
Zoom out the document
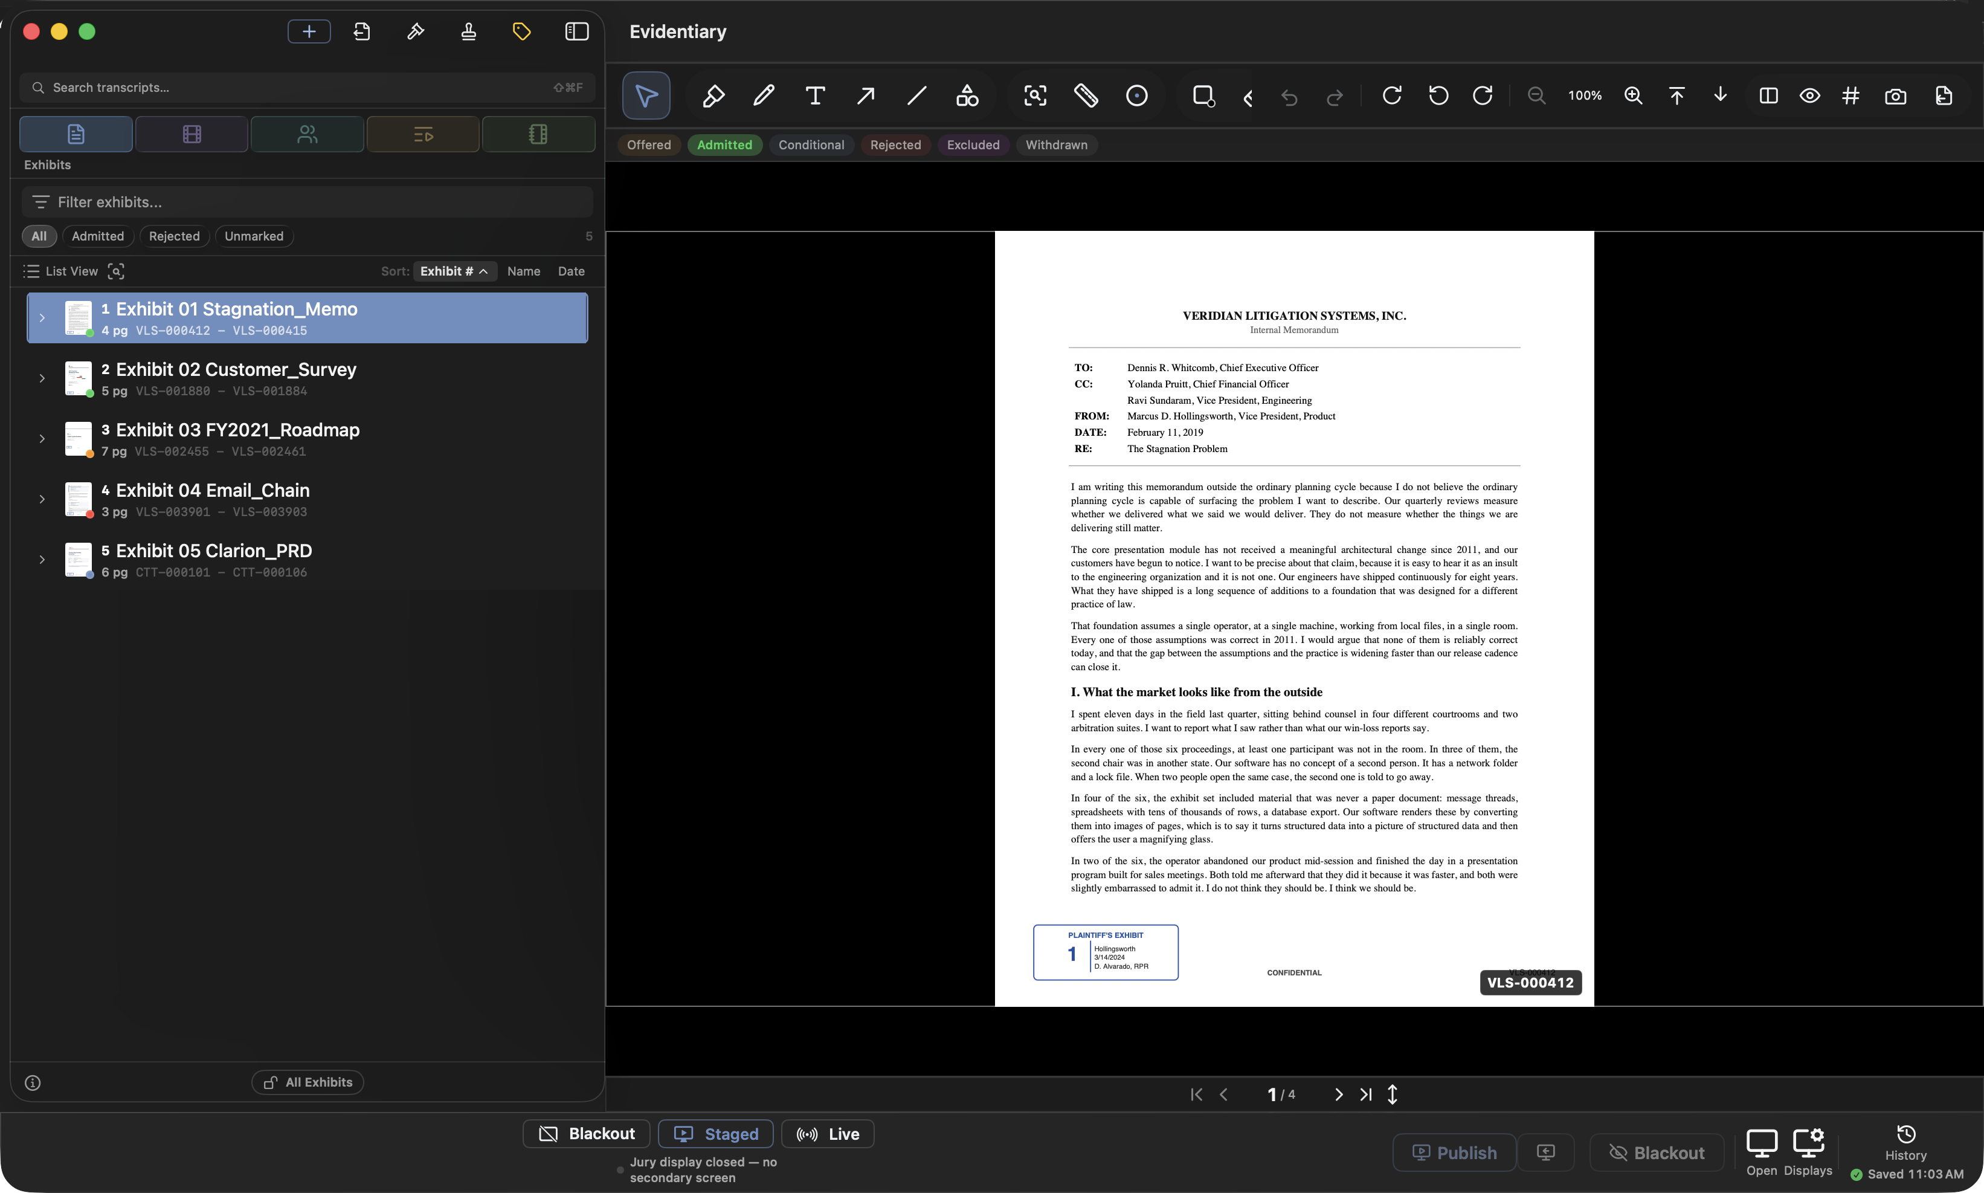pyautogui.click(x=1536, y=95)
